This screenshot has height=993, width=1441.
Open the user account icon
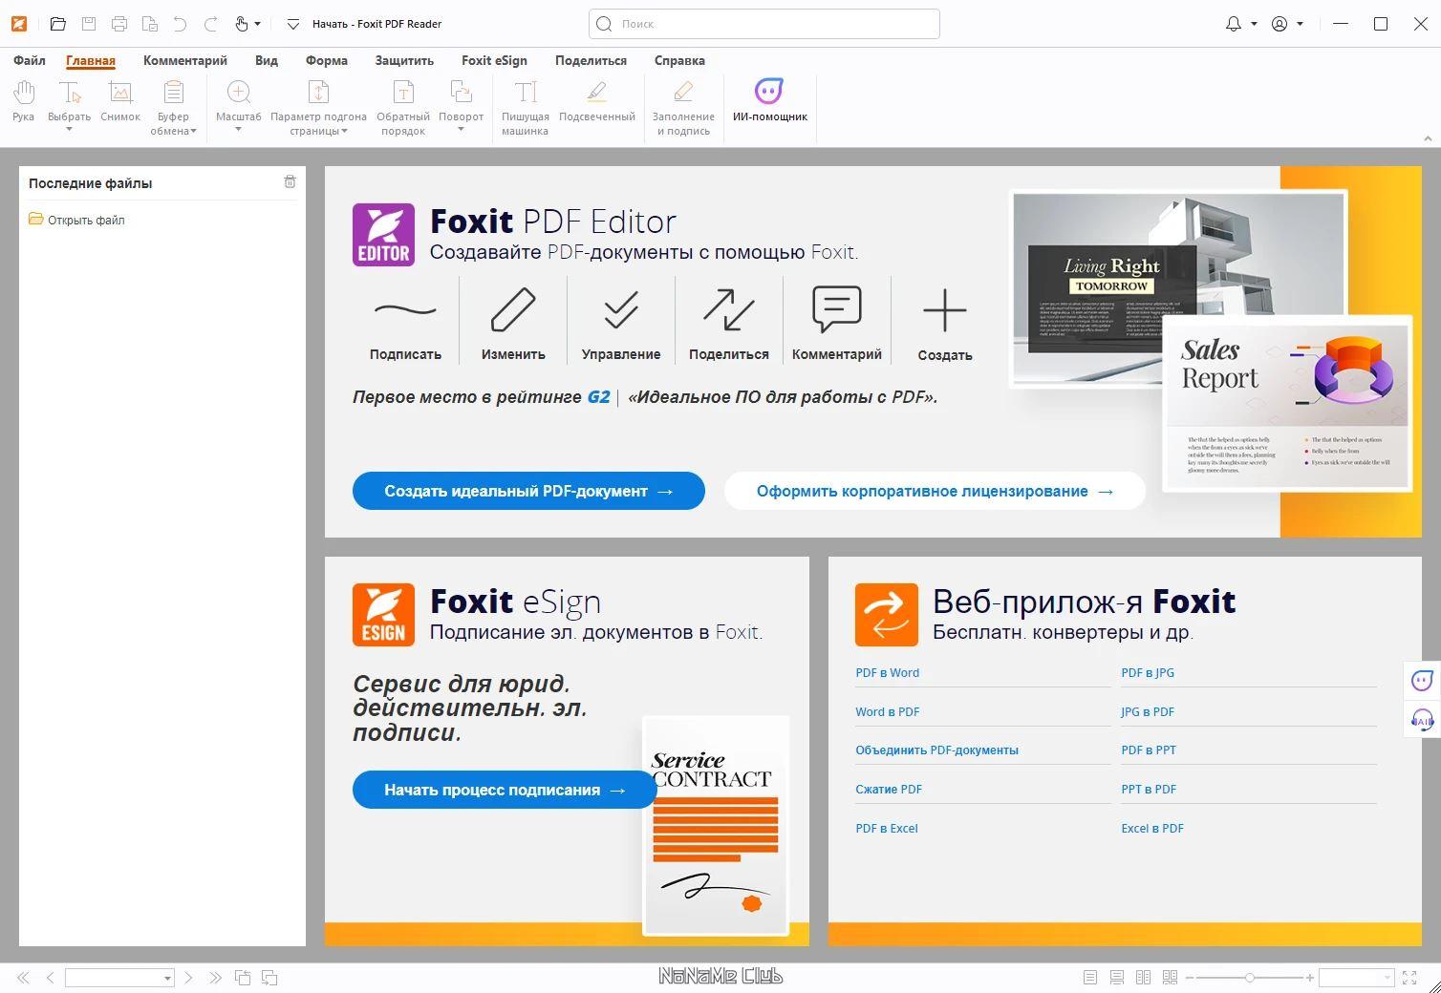[1280, 24]
